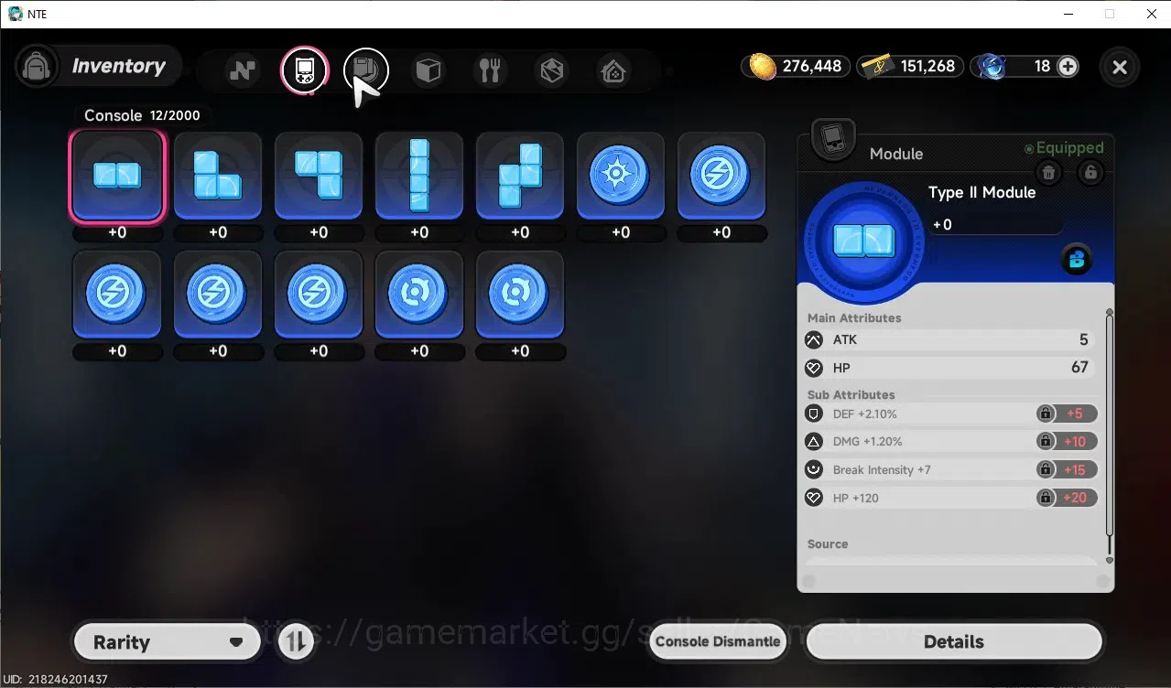Screen dimensions: 1171x688
Task: Click the lock on the HP +120 row
Action: [x=1045, y=499]
